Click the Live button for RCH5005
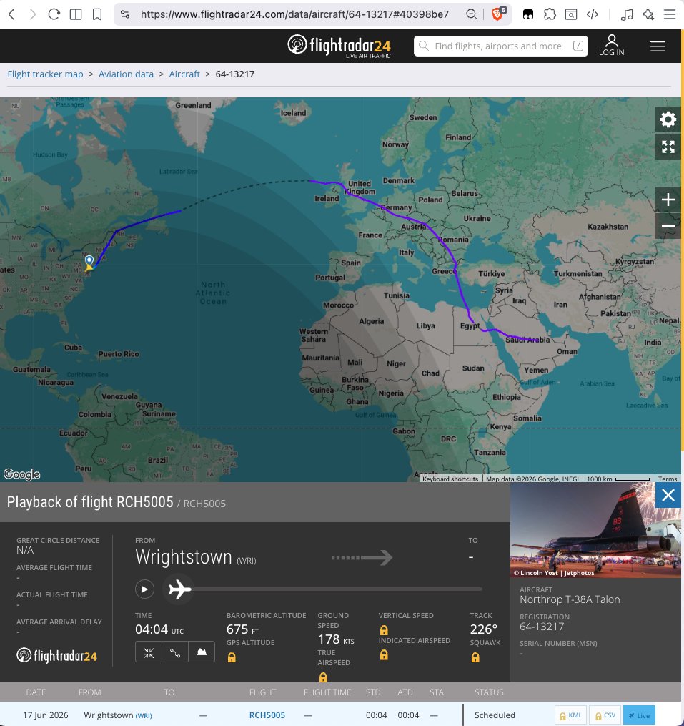Viewport: 684px width, 726px height. point(639,715)
